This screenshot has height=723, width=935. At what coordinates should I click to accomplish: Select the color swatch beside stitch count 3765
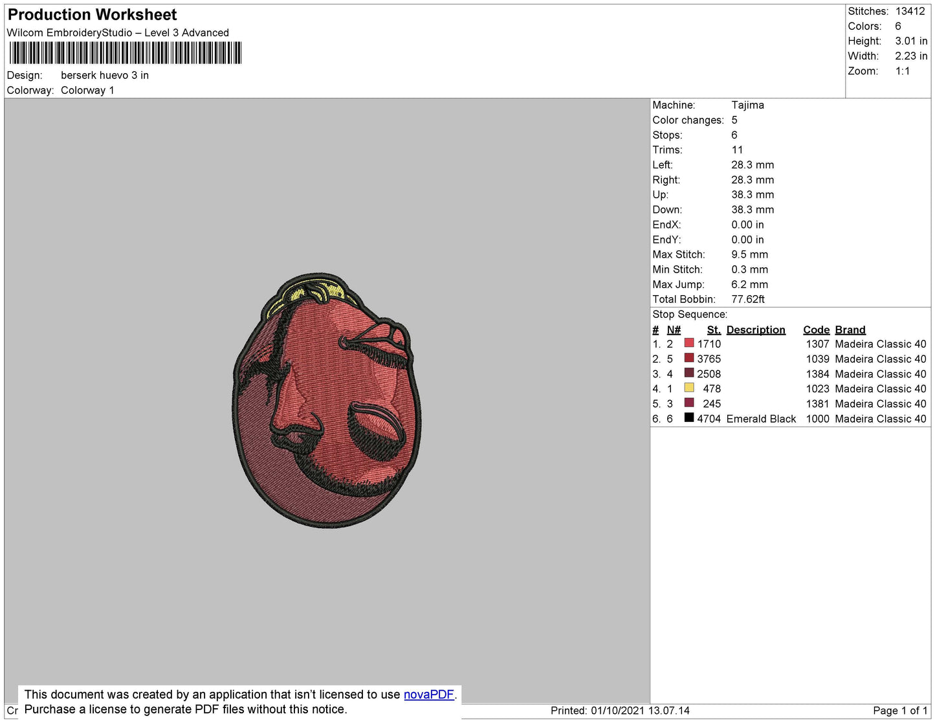pyautogui.click(x=689, y=358)
